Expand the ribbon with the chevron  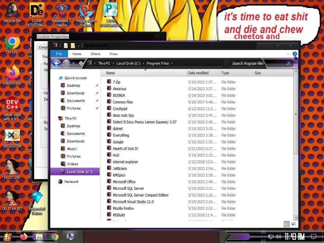[x=288, y=54]
